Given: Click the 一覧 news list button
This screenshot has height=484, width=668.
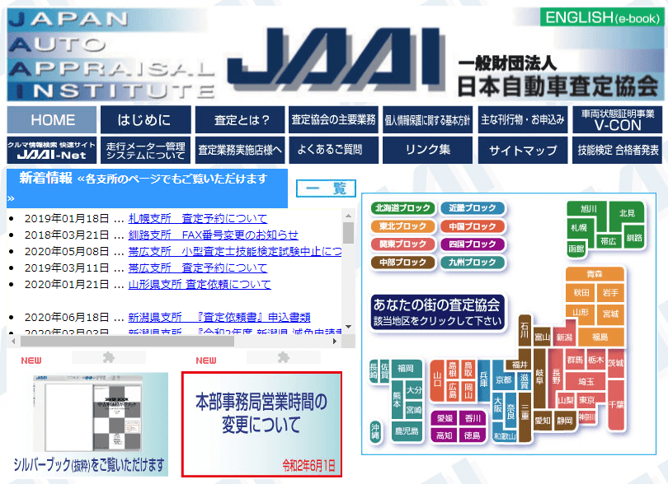Looking at the screenshot, I should tap(326, 188).
